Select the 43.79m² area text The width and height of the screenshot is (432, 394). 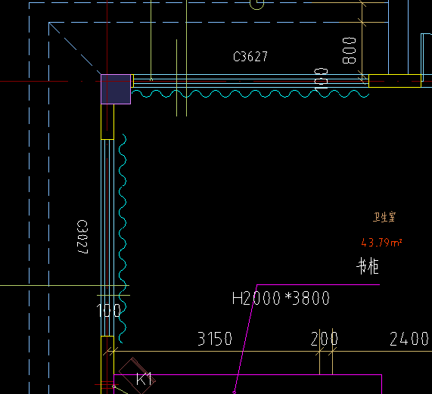(381, 243)
